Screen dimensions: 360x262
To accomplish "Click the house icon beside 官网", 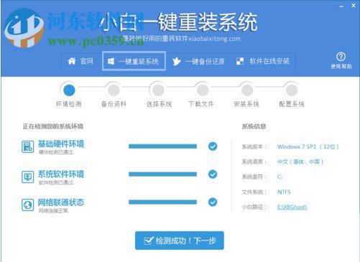I will (72, 61).
